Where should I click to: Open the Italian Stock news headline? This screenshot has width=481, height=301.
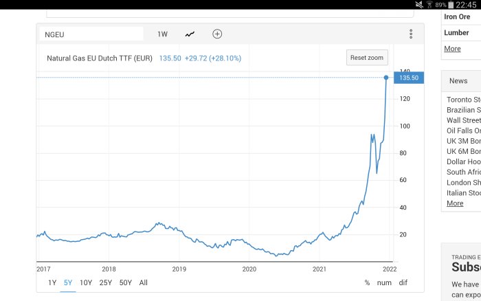pos(464,193)
